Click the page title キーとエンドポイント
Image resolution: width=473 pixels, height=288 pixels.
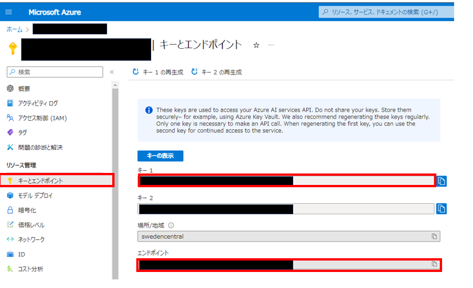(200, 45)
